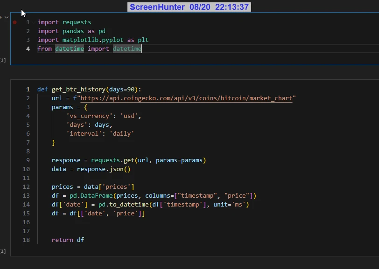
Task: Click execution count [1] label
Action: [3, 60]
